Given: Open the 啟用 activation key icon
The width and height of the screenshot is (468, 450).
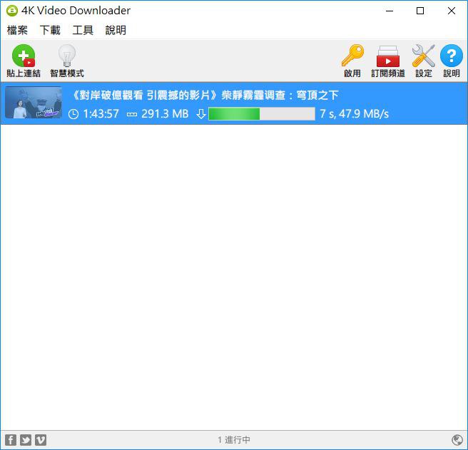Looking at the screenshot, I should tap(352, 56).
